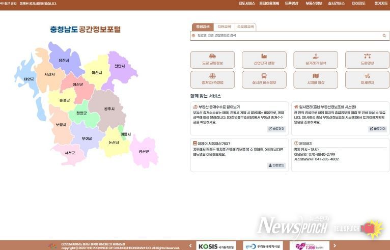The height and width of the screenshot is (250, 390).
Task: Click the right arrow in footer banner carousel
Action: coord(335,246)
